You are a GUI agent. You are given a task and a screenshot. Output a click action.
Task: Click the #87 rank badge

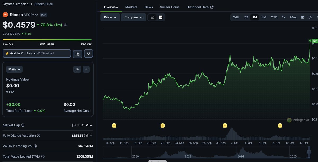[x=43, y=15]
